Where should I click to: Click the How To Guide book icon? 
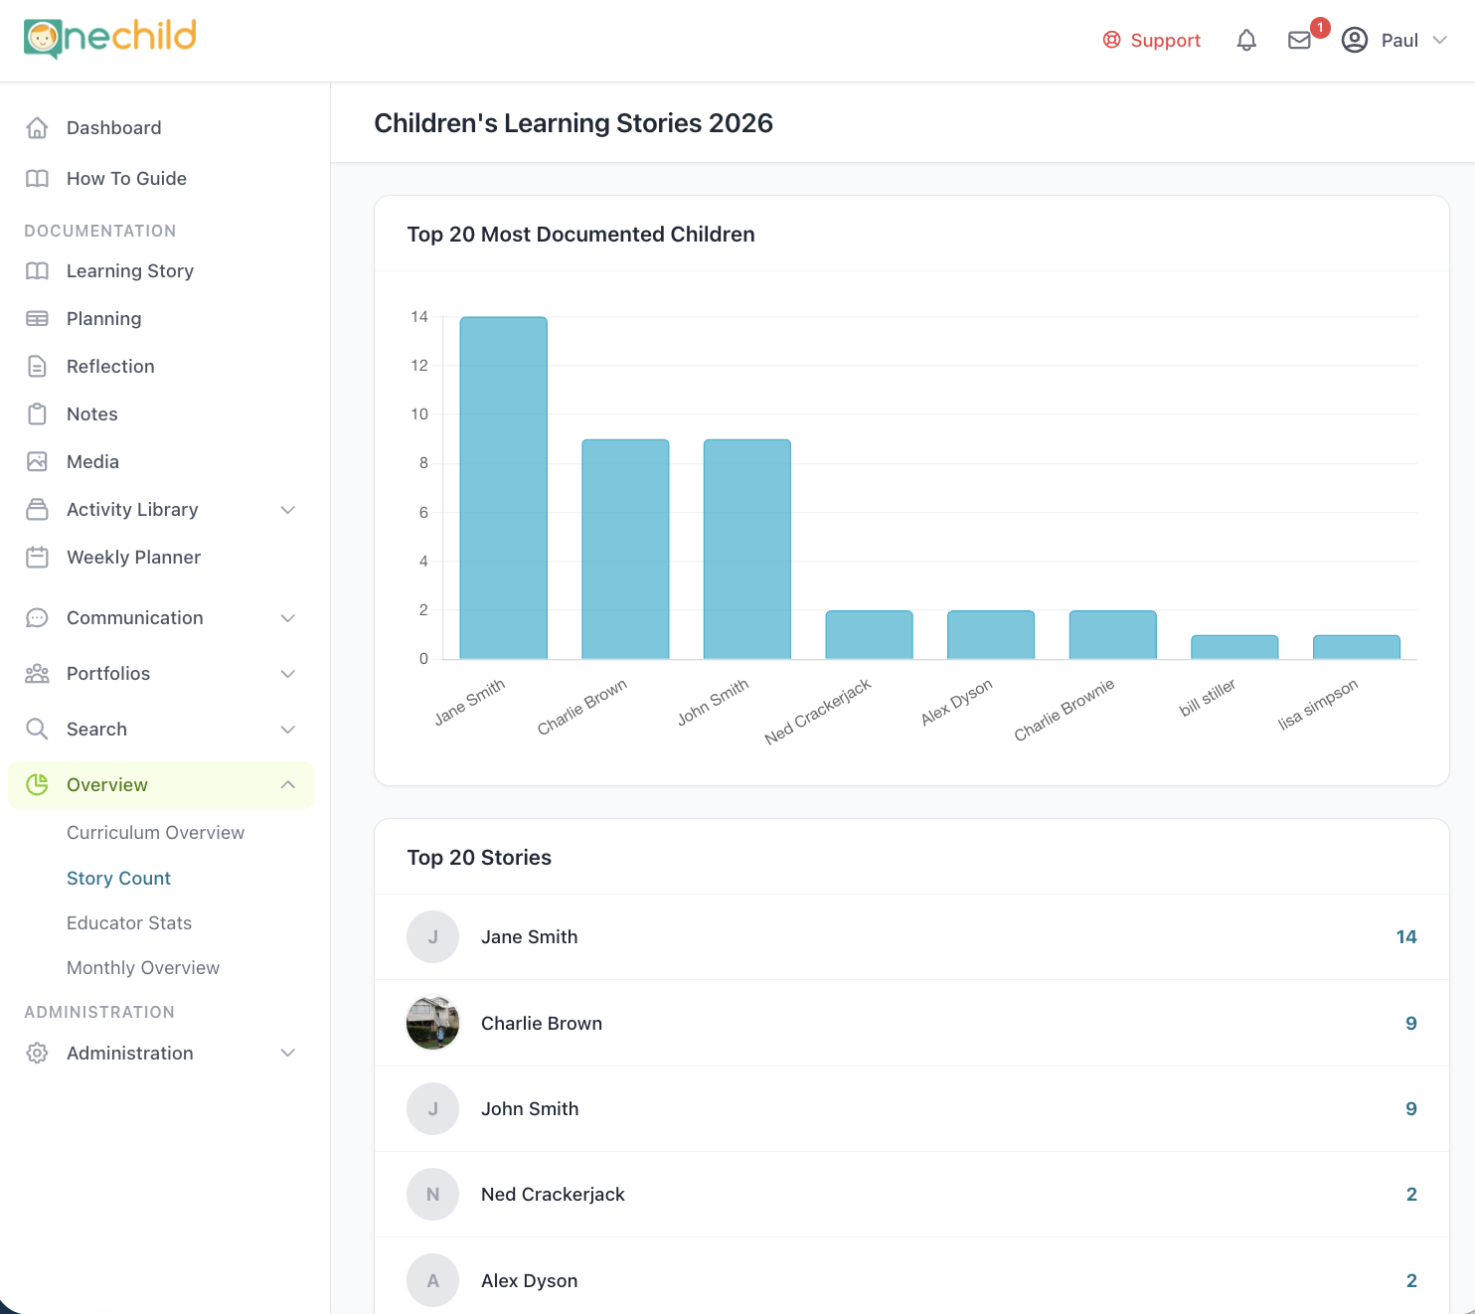(37, 179)
